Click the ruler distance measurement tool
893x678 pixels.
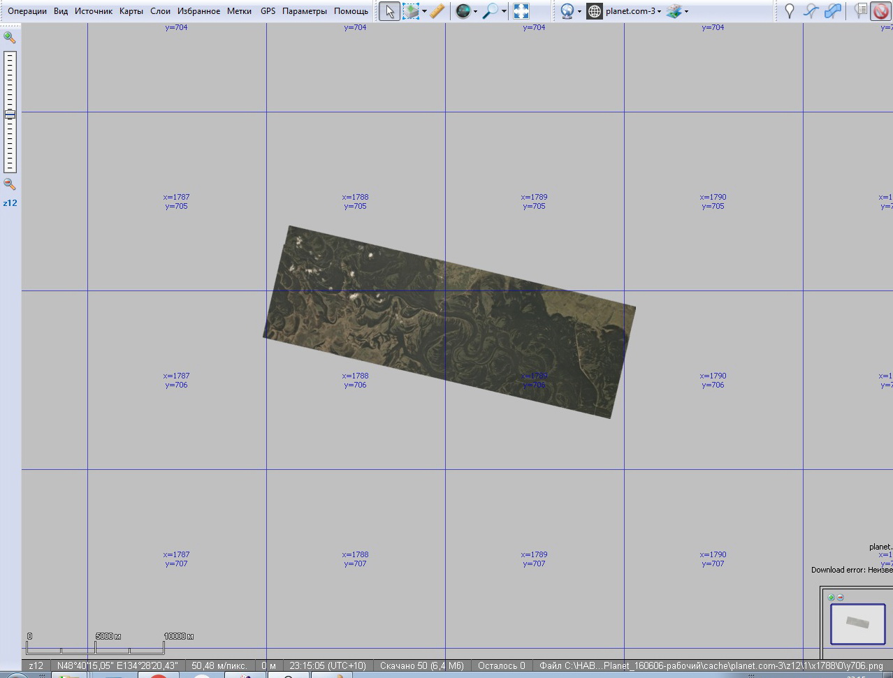click(x=437, y=11)
